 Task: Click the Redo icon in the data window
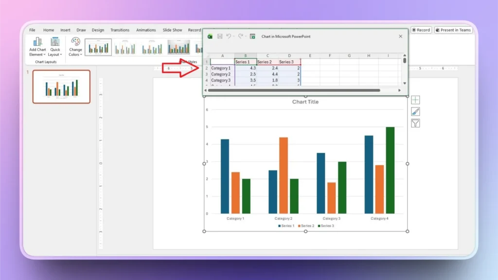tap(239, 36)
